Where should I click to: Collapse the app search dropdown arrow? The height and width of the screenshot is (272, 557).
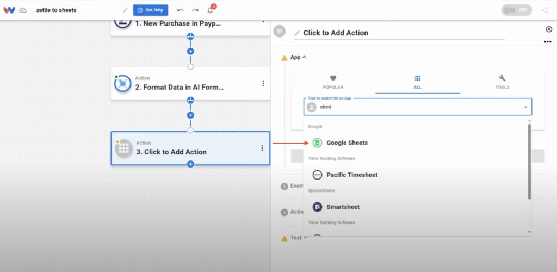[x=525, y=107]
